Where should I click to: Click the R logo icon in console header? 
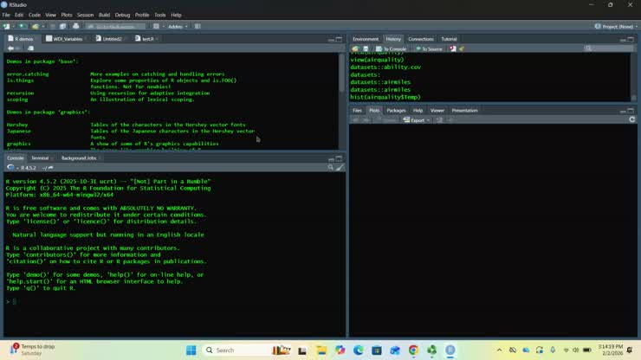(10, 168)
